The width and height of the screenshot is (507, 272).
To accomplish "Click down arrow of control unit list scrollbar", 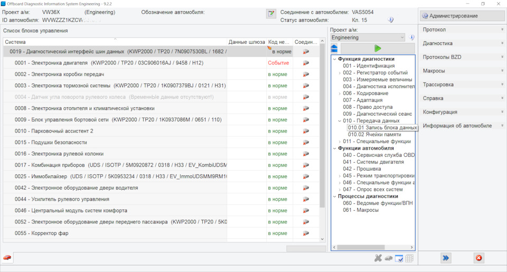I will point(322,239).
